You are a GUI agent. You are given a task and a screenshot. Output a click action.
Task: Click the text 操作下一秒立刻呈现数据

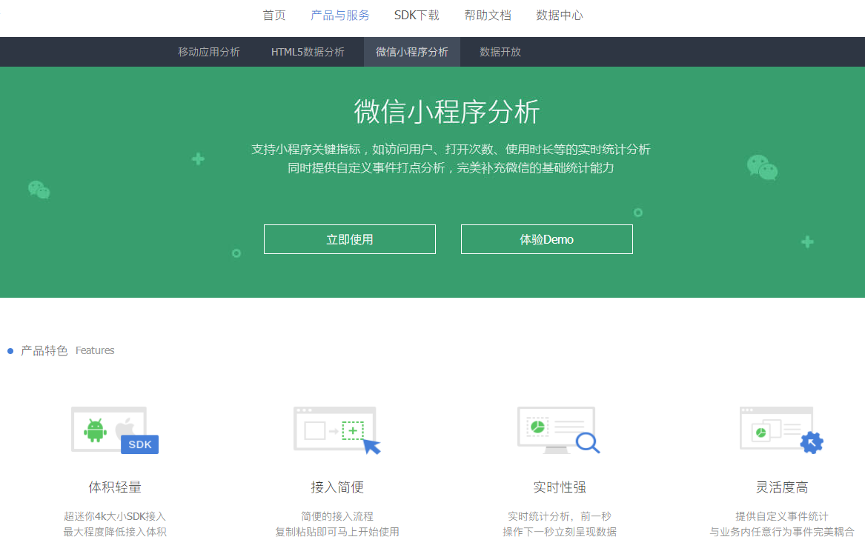[560, 532]
